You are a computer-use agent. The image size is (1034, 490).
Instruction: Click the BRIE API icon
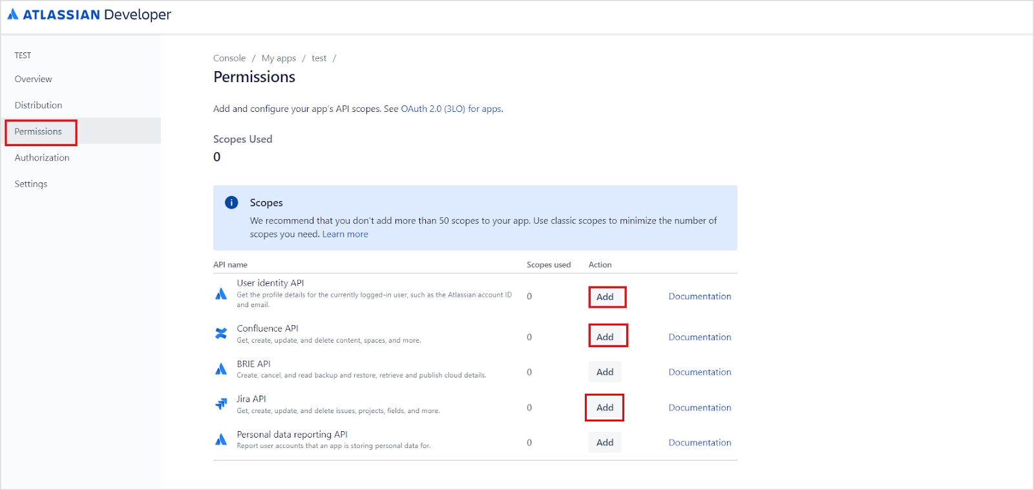click(221, 369)
